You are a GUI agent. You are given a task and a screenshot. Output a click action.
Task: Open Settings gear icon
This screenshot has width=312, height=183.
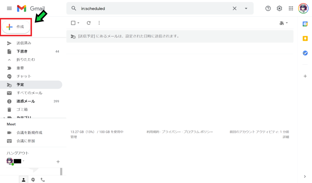[279, 9]
